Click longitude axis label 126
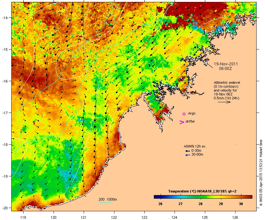 point(235,217)
